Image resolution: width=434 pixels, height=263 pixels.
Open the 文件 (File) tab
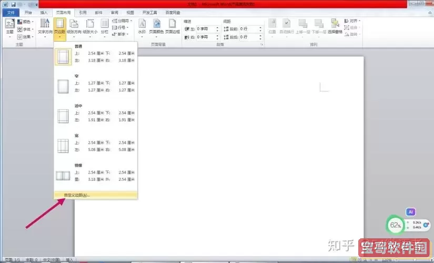pos(11,13)
